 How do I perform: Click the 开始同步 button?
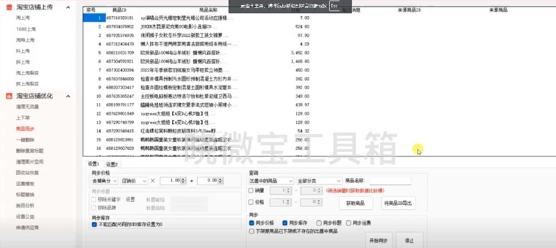(378, 241)
